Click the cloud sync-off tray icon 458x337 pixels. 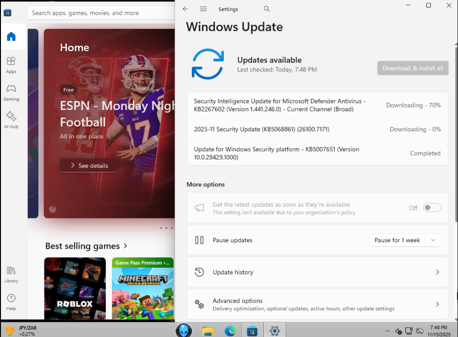[x=420, y=331]
